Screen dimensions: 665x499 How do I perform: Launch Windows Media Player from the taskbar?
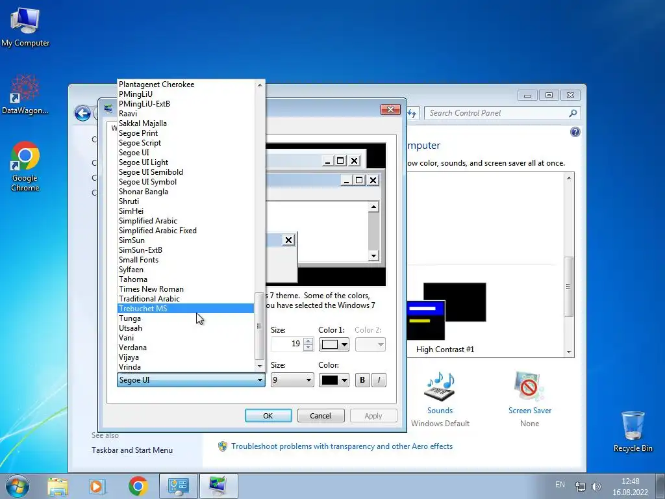[x=97, y=486]
